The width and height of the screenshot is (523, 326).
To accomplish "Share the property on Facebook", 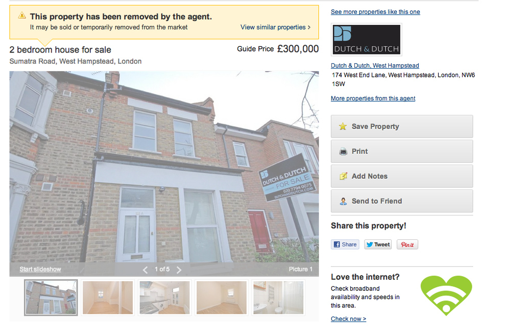I will pyautogui.click(x=345, y=244).
